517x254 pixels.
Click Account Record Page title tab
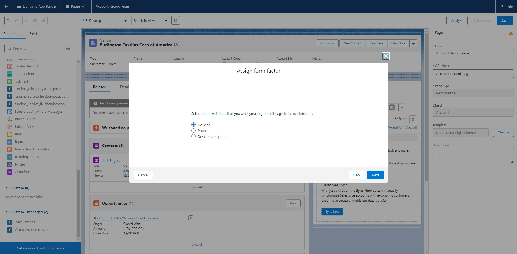coord(112,6)
